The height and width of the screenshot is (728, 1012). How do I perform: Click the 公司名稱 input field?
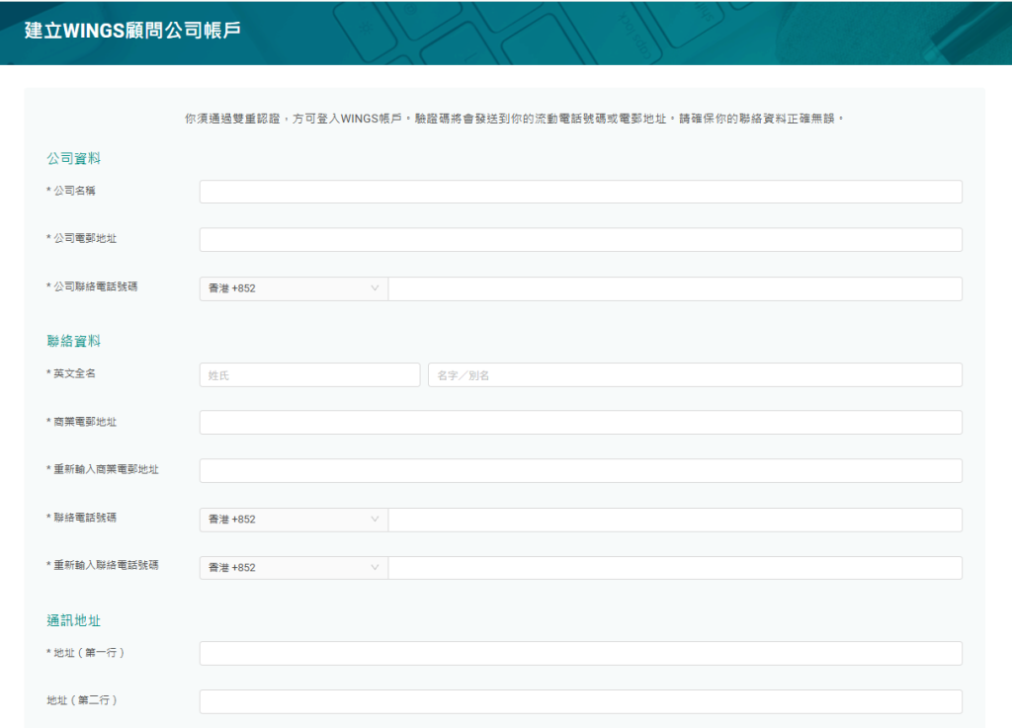[580, 192]
